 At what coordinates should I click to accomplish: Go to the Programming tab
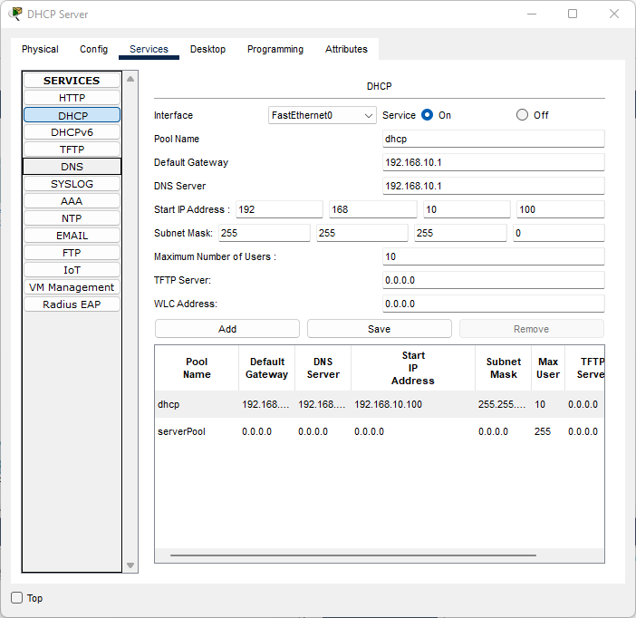click(x=275, y=49)
